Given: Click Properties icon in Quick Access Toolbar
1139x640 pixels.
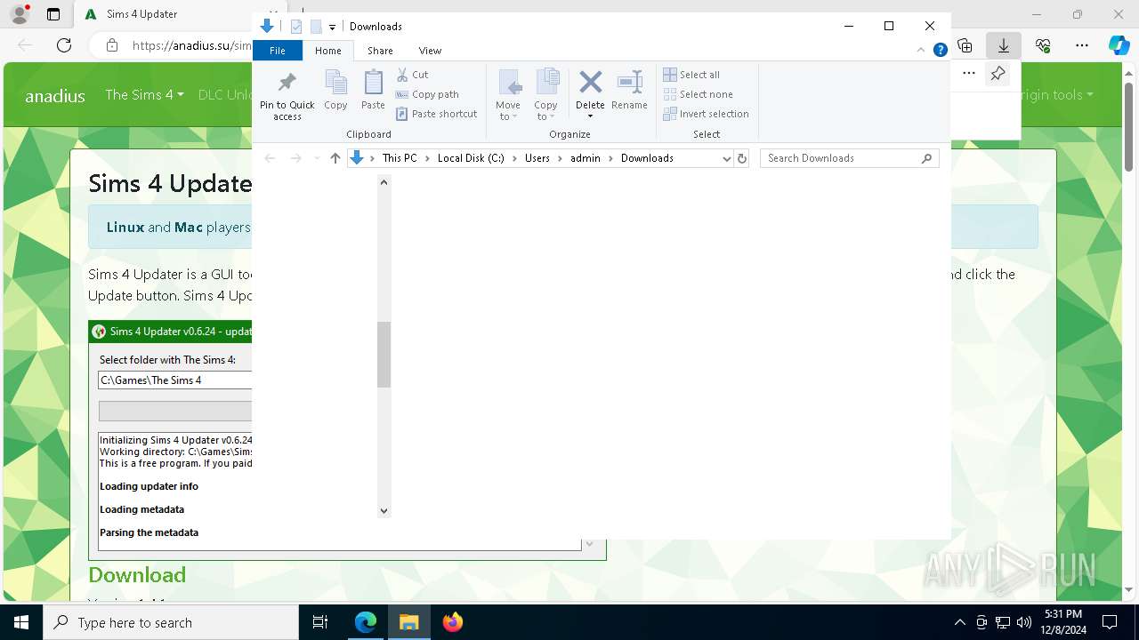Looking at the screenshot, I should tap(297, 27).
